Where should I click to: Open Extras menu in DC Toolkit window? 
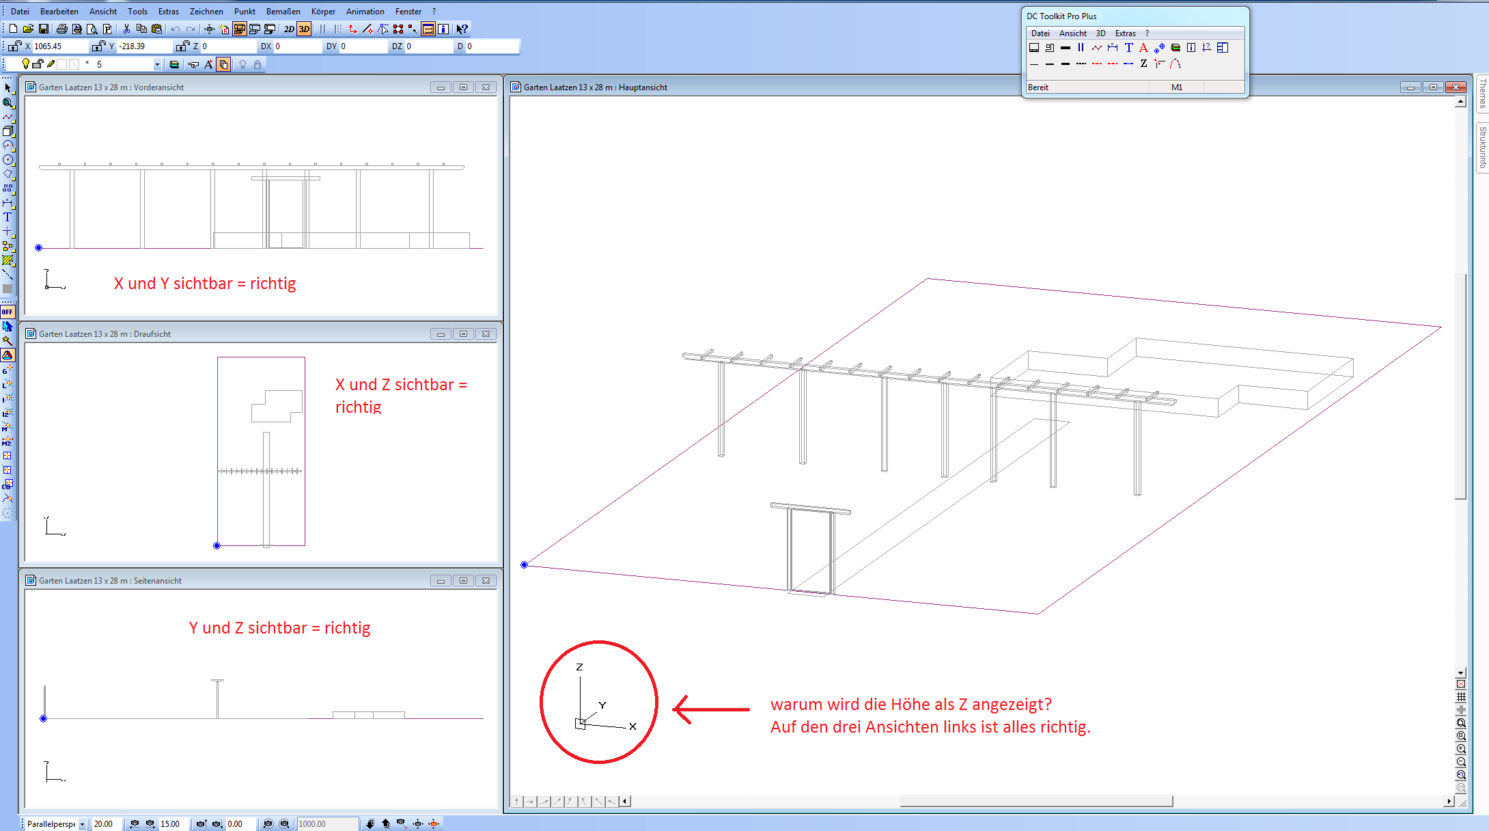1125,33
